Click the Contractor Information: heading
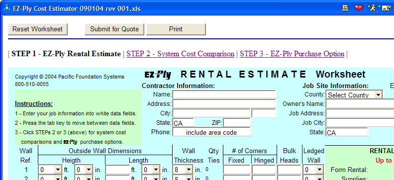 click(179, 86)
